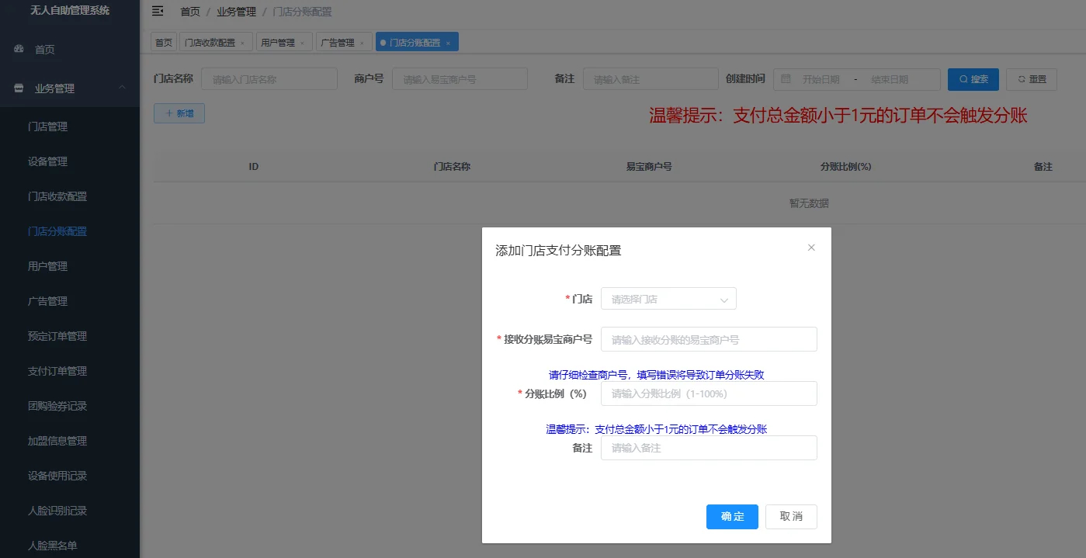
Task: Open the 门店 selection dropdown in the dialog
Action: 668,298
